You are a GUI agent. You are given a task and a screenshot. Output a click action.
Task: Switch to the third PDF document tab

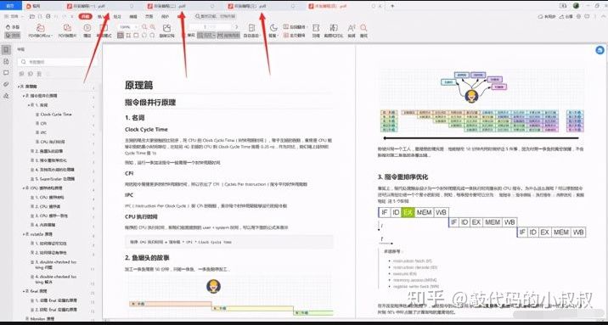click(261, 6)
